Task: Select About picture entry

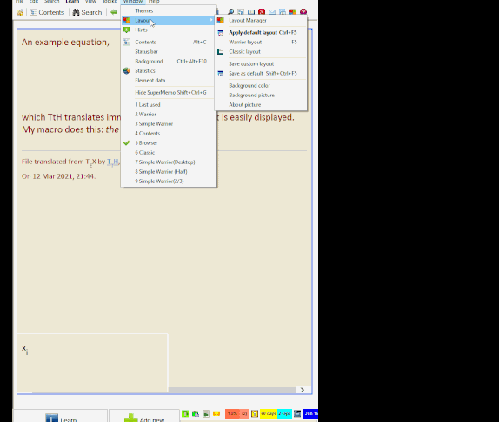Action: [261, 104]
